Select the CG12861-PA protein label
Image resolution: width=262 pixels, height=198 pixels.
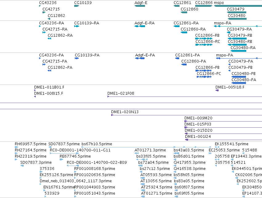point(187,55)
